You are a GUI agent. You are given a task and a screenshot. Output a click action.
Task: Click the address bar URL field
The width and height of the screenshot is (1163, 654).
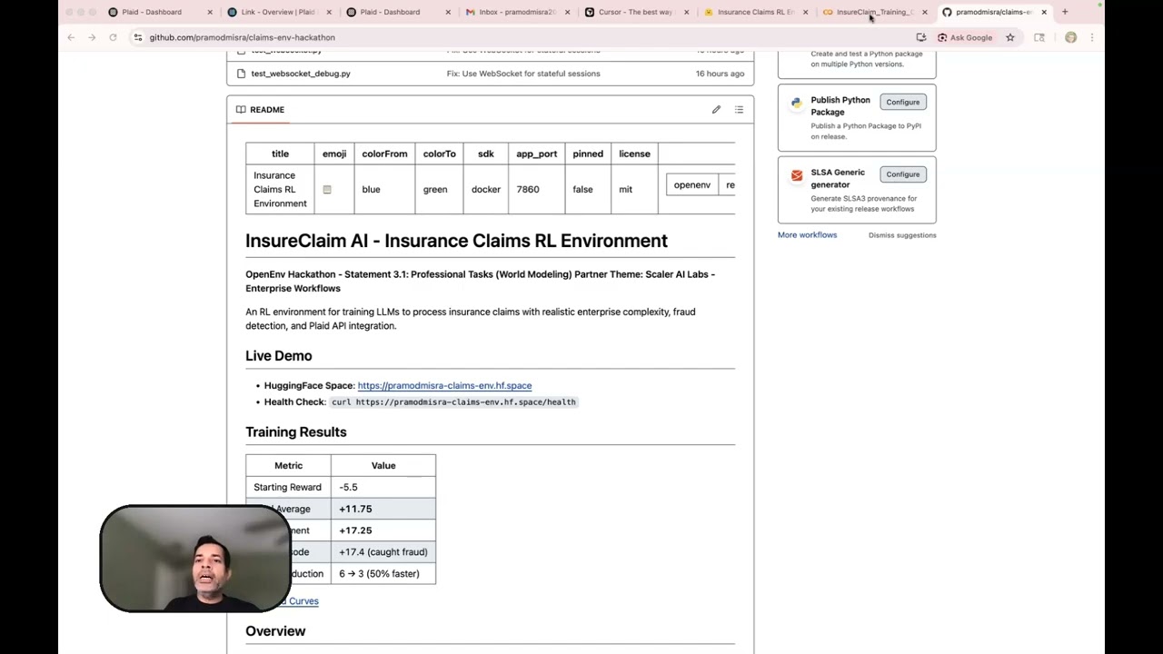[x=527, y=37]
